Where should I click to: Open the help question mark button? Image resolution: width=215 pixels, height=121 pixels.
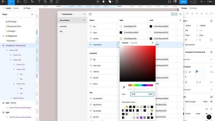[209, 117]
